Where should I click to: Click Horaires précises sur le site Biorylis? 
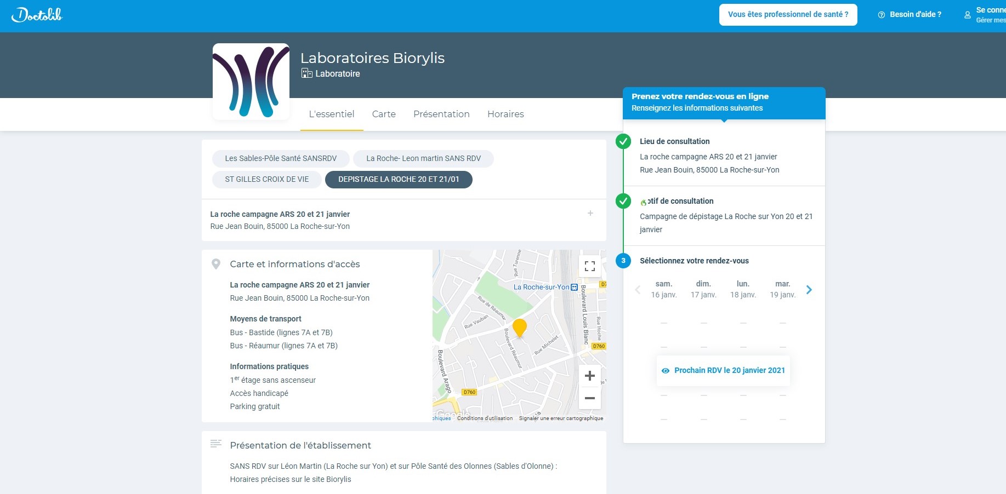(x=291, y=479)
